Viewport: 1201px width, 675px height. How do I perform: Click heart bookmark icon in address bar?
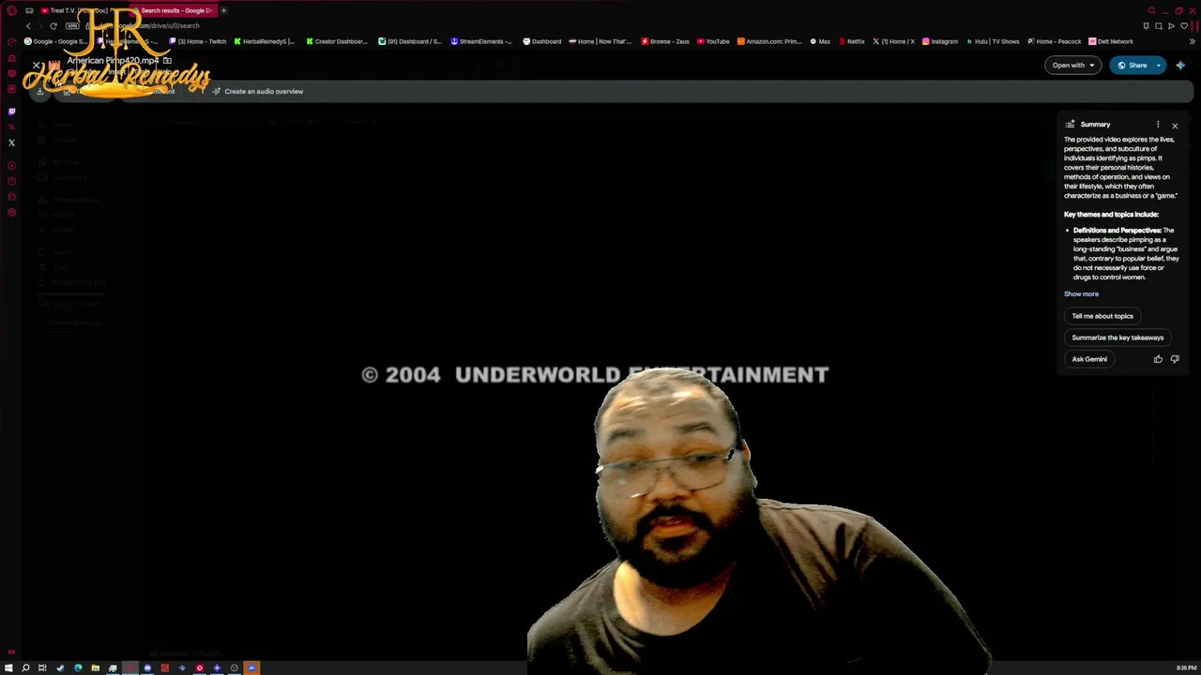tap(1183, 26)
